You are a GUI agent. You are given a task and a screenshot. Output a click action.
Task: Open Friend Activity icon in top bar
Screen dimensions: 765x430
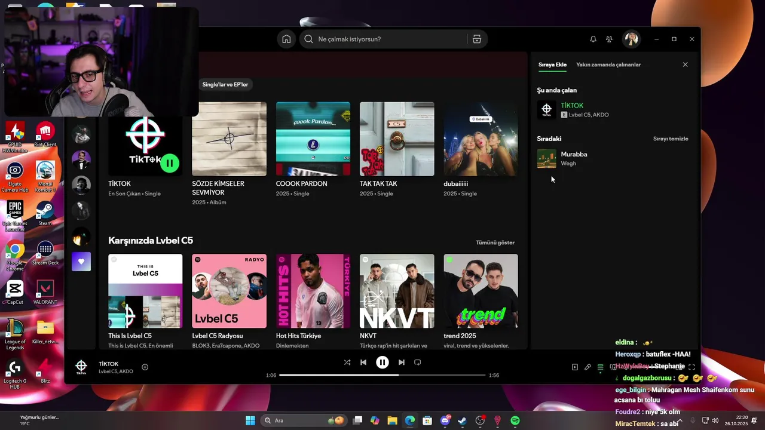point(609,39)
